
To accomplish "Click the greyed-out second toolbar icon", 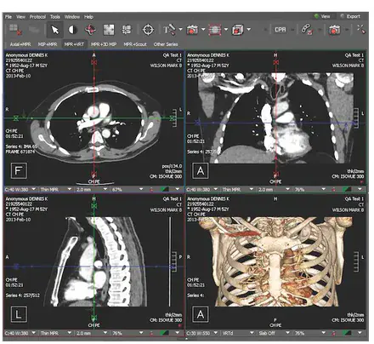I will [34, 30].
